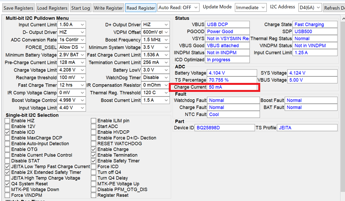Uncheck the Enable Safety Timer checkbox
345x201 pixels.
point(93,161)
